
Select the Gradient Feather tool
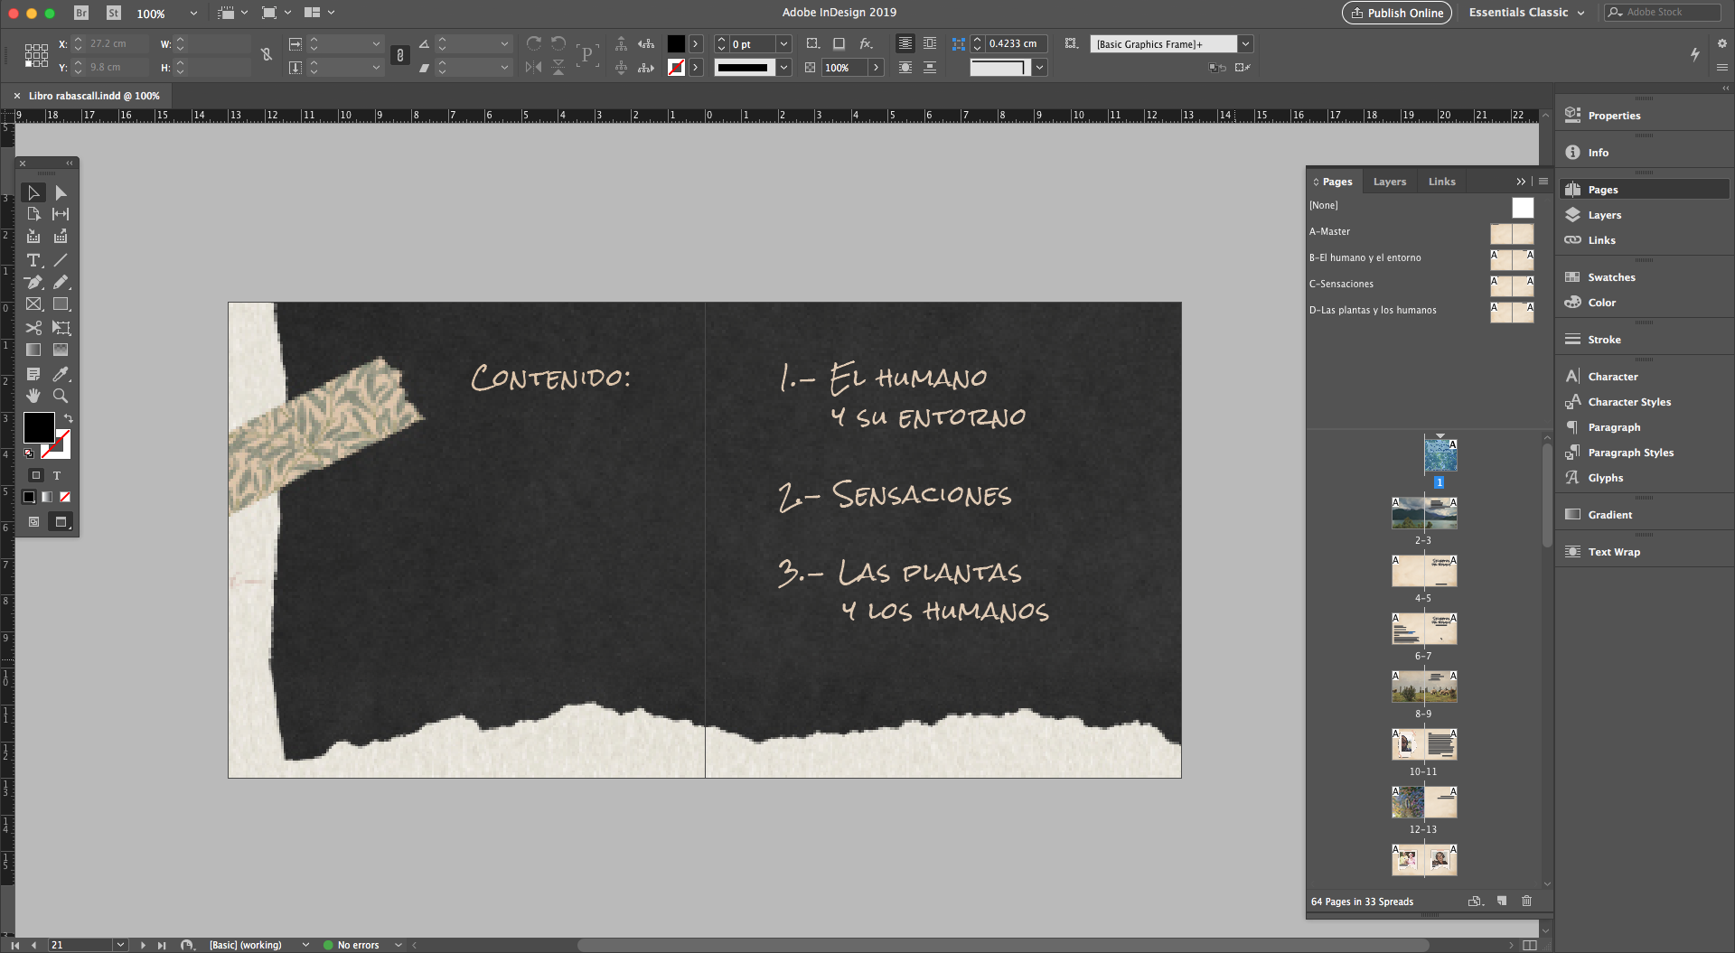[x=61, y=350]
